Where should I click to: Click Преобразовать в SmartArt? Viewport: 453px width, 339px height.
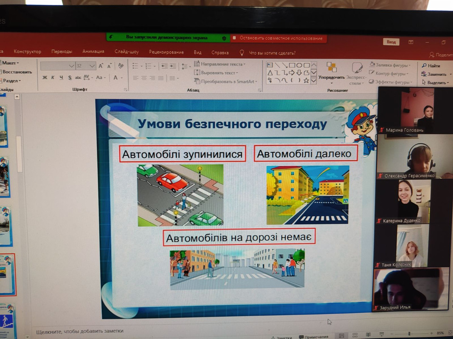coord(225,81)
